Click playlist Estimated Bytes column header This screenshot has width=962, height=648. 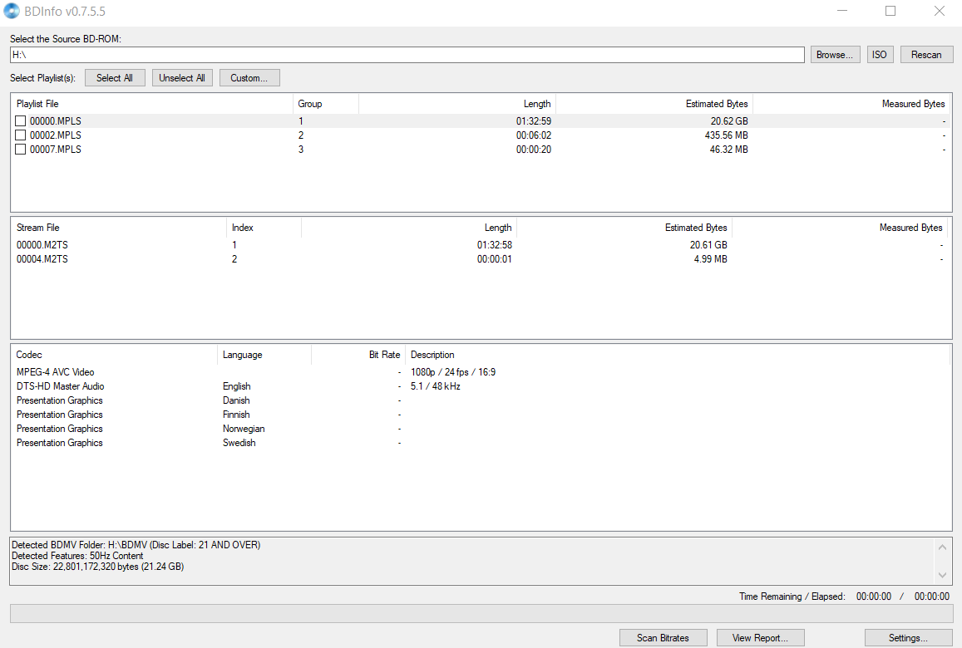tap(654, 104)
